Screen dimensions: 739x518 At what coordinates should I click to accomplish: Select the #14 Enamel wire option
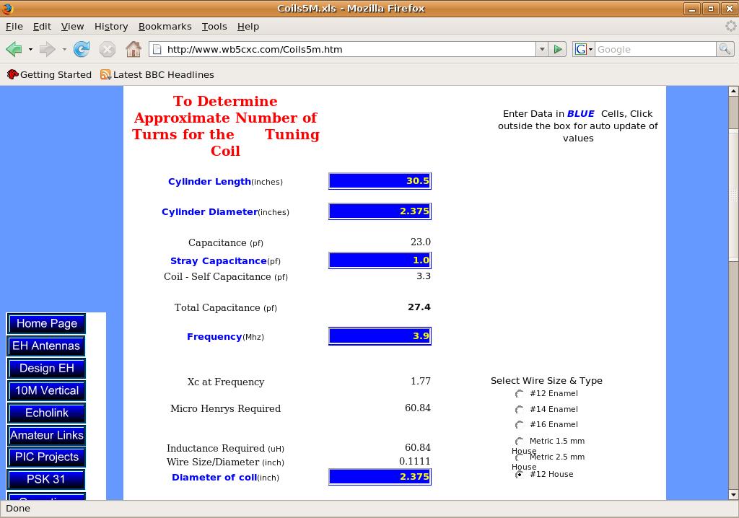pos(520,410)
